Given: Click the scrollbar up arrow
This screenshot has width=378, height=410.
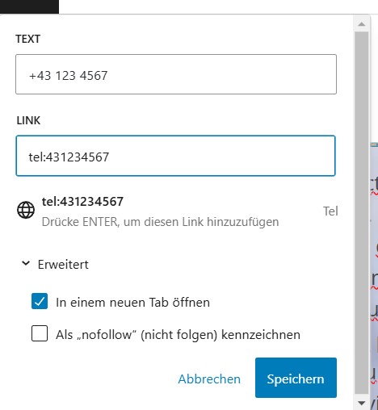Looking at the screenshot, I should click(x=362, y=24).
